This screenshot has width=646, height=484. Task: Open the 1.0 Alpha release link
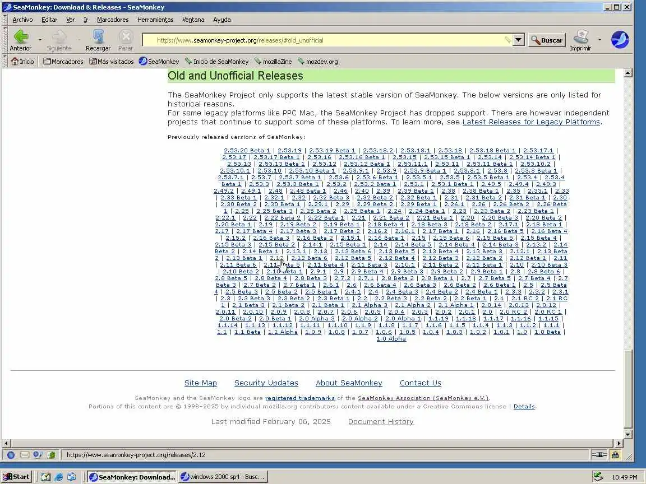point(391,339)
